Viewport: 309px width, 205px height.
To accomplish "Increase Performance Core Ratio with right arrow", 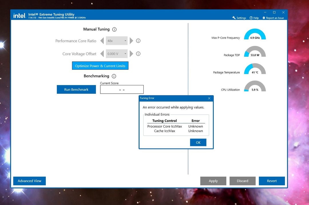I will 131,41.
